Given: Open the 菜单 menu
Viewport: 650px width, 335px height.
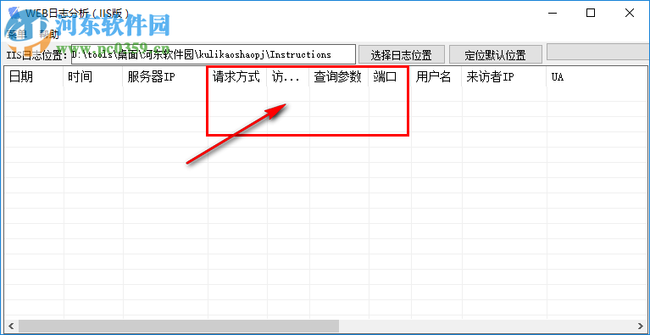Looking at the screenshot, I should click(18, 35).
